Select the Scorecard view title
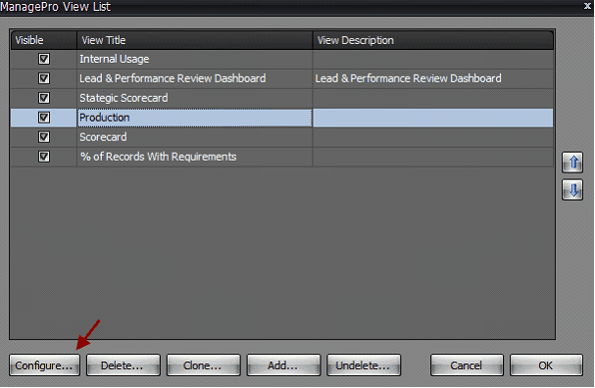 click(x=195, y=137)
